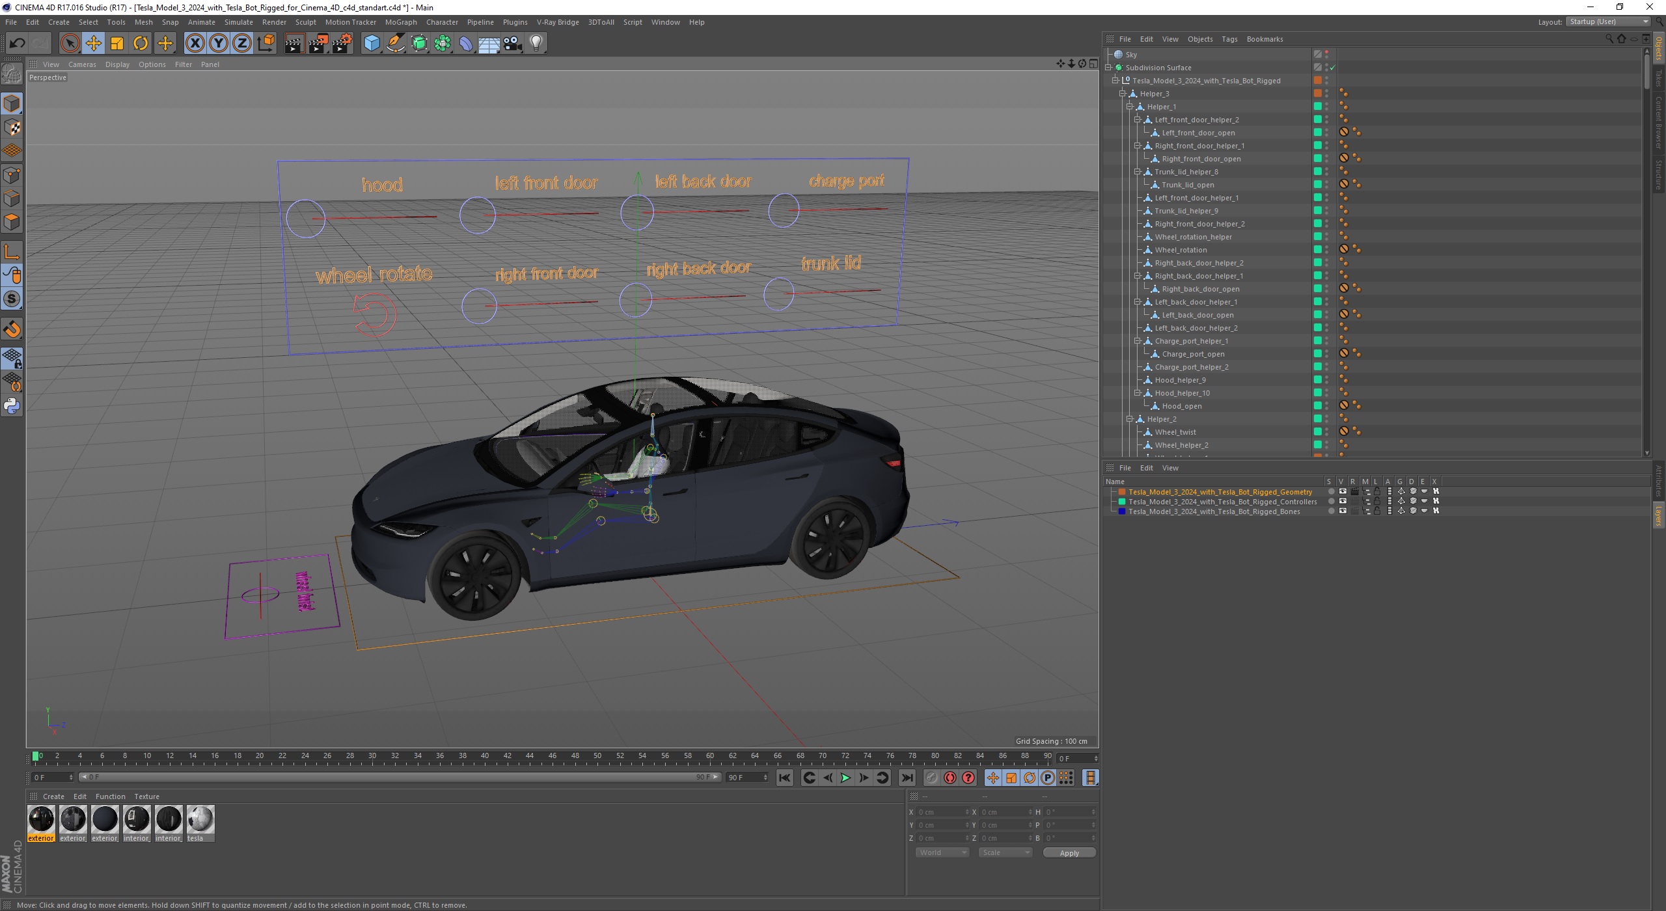This screenshot has height=911, width=1666.
Task: Select the Live Selection tool
Action: [x=70, y=44]
